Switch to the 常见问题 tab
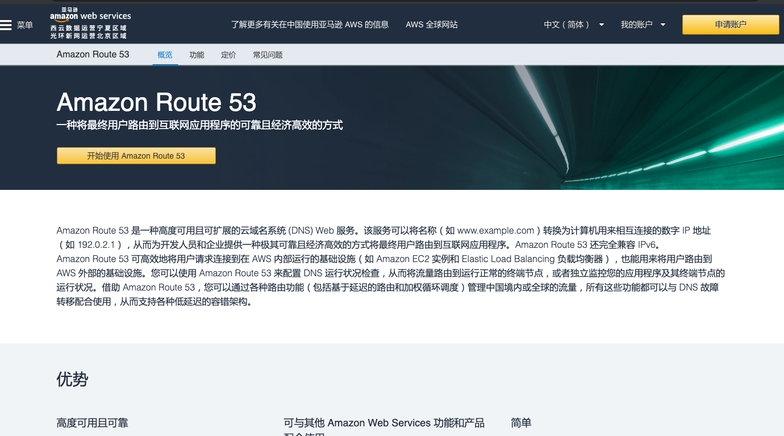This screenshot has width=784, height=436. coord(268,55)
